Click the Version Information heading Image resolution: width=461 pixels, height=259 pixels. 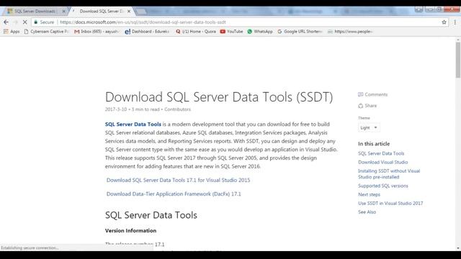click(x=130, y=230)
